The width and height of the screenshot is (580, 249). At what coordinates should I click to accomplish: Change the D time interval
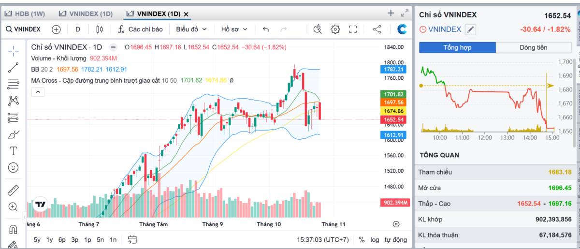click(78, 29)
